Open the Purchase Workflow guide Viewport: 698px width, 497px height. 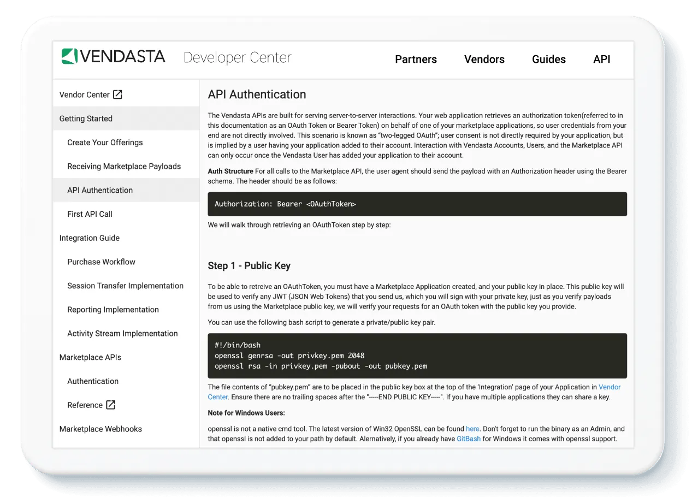click(x=101, y=262)
